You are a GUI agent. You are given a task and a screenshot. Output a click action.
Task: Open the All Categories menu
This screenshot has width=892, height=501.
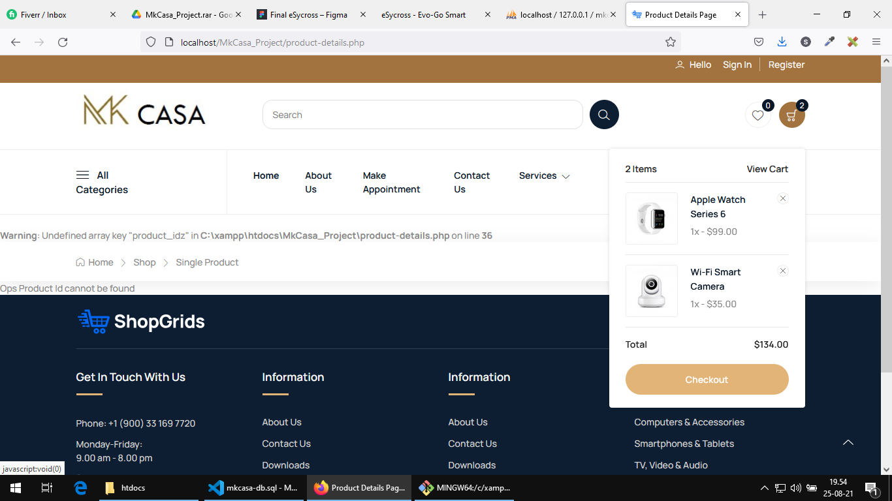click(x=102, y=183)
